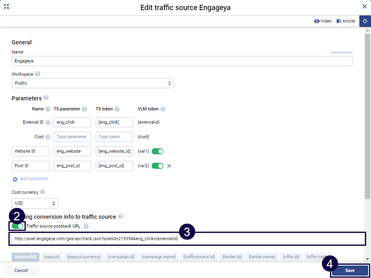371x278 pixels.
Task: Open the Workspace dropdown
Action: coord(93,83)
